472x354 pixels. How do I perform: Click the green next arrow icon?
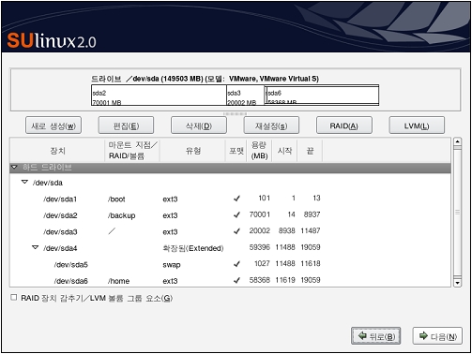pos(423,336)
